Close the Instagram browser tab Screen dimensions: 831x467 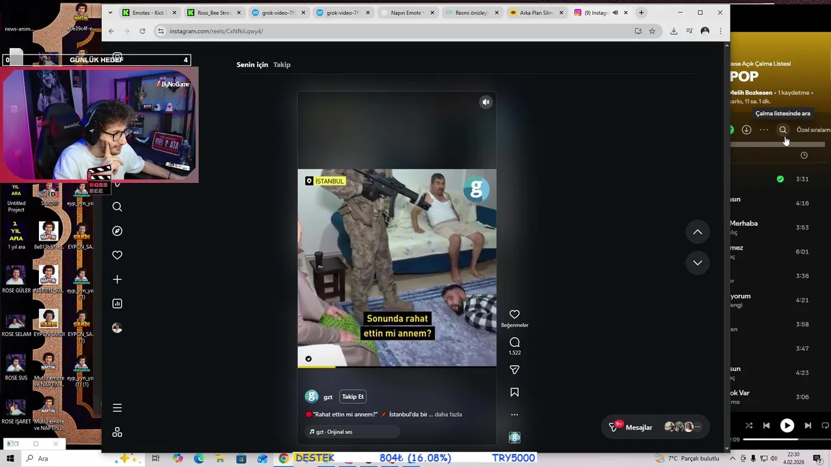pyautogui.click(x=626, y=12)
